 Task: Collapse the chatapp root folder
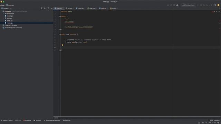point(1,11)
